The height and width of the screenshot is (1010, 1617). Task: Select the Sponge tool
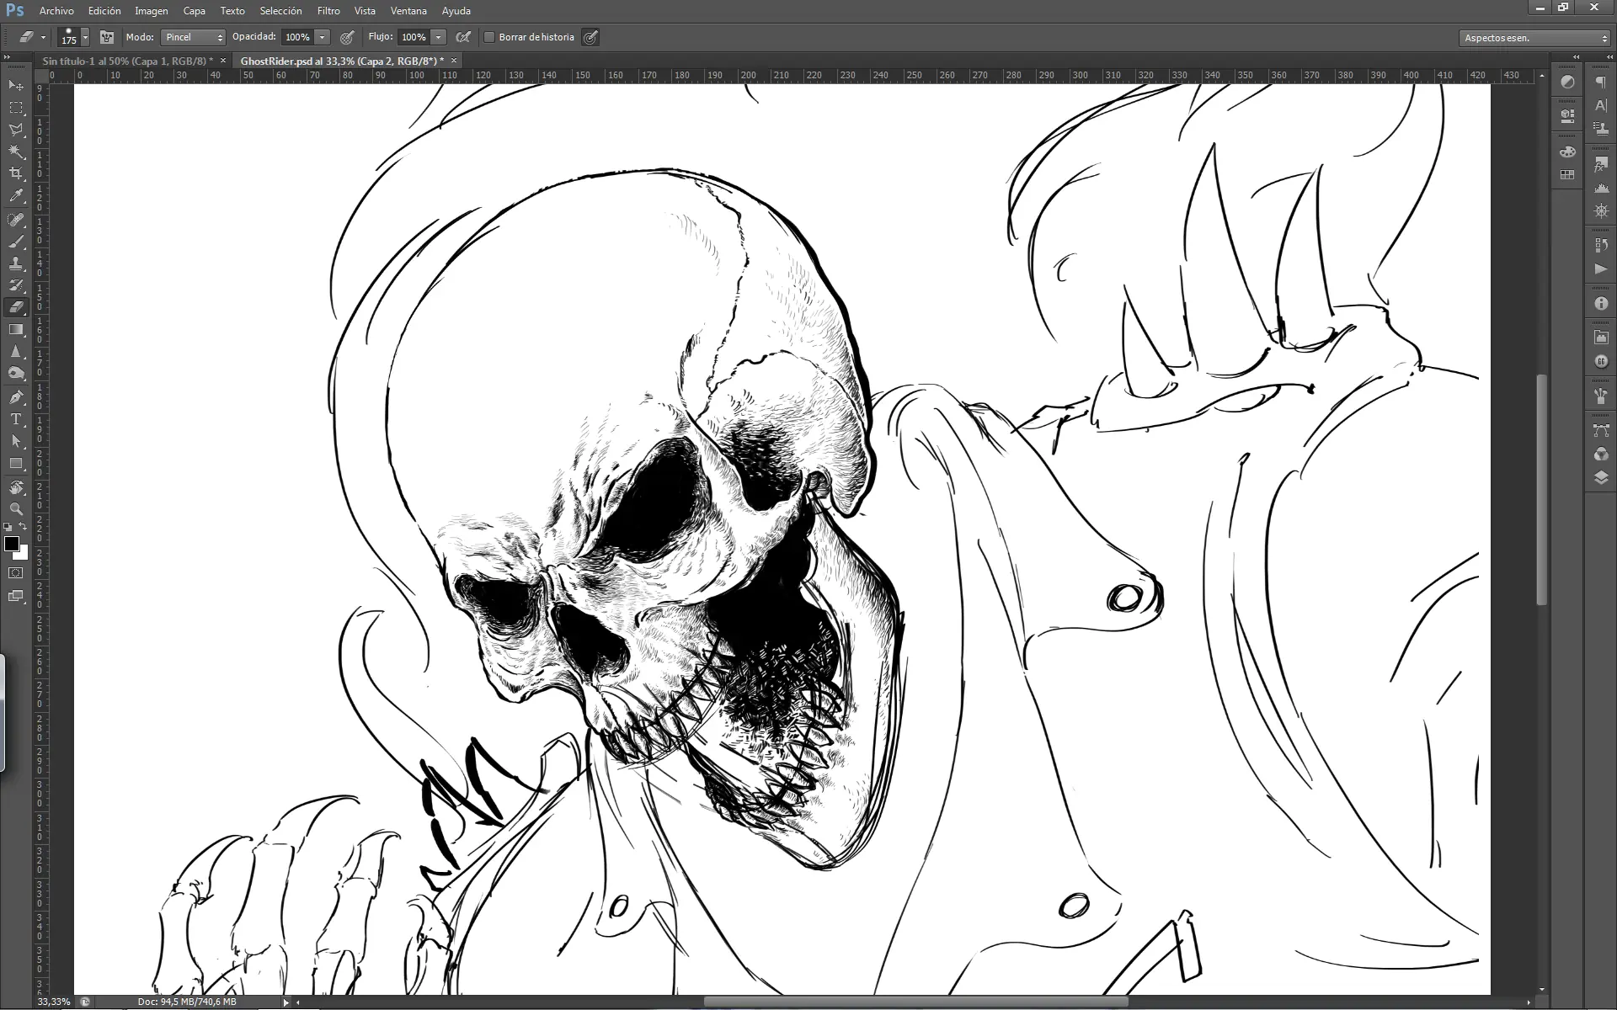[16, 373]
